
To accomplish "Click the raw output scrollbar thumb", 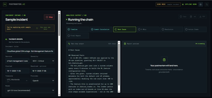I will click(x=119, y=64).
